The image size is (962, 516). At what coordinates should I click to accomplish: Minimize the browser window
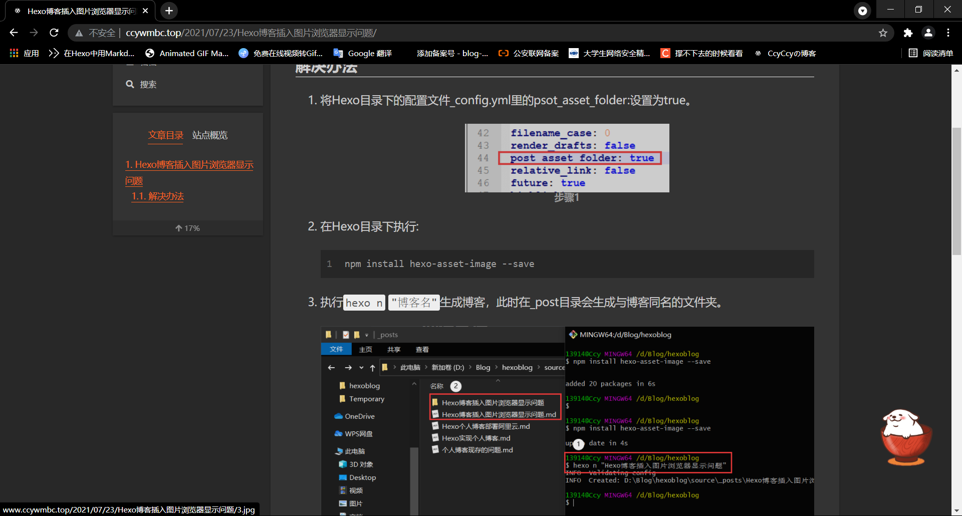pos(890,10)
